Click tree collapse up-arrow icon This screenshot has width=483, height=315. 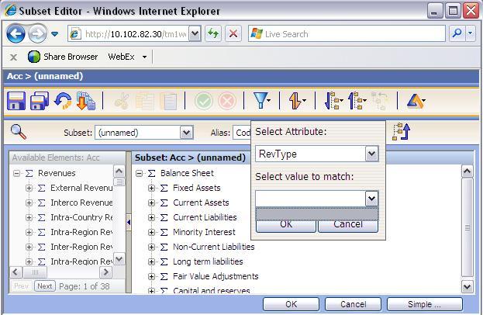pos(357,101)
